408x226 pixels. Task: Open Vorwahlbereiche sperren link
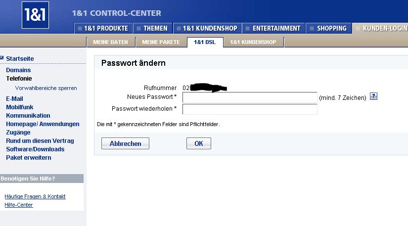click(x=46, y=89)
